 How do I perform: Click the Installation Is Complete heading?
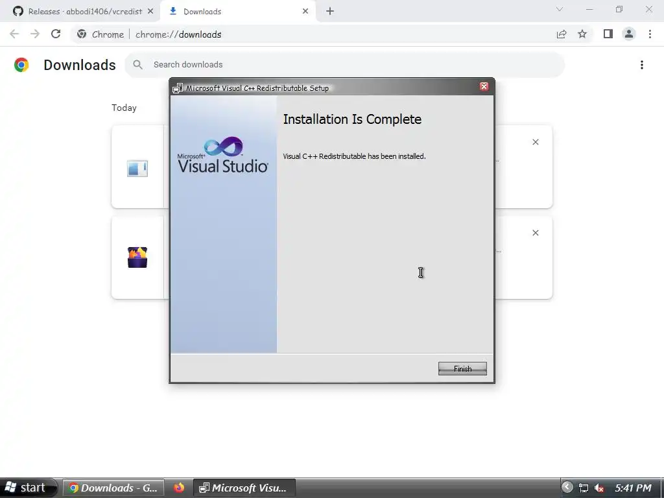pos(352,119)
